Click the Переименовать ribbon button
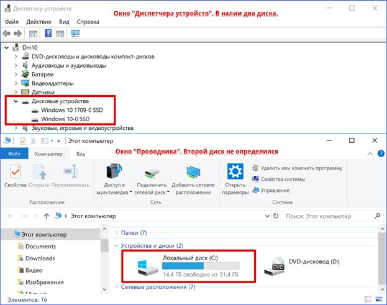 tap(70, 176)
